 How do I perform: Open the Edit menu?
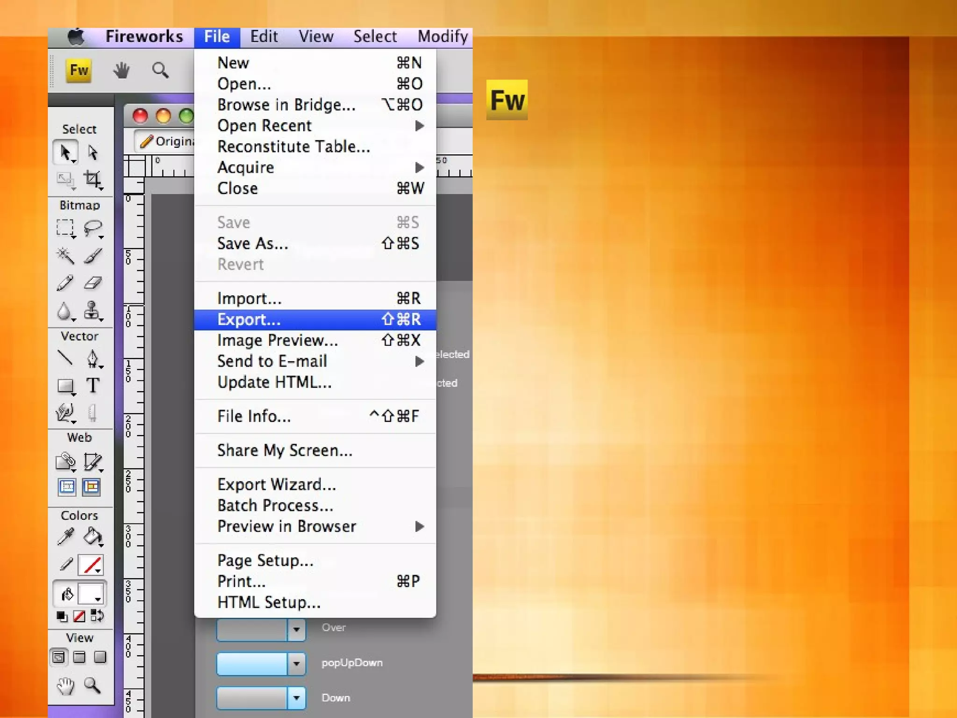coord(264,37)
